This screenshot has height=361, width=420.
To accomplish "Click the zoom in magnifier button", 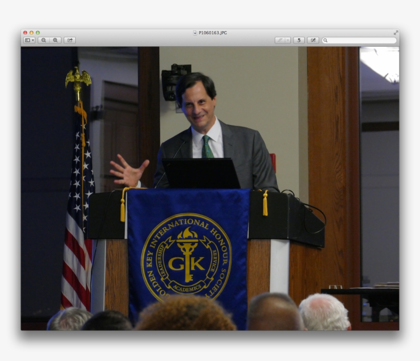I will (x=55, y=40).
